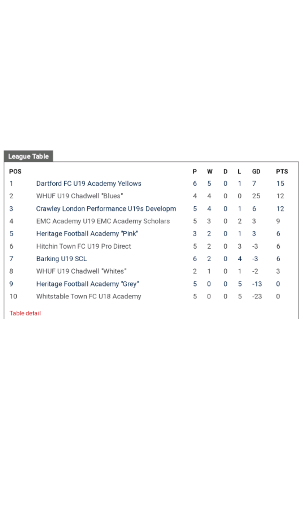Open Heritage Football Academy "Pink" team
The image size is (305, 521).
point(87,234)
